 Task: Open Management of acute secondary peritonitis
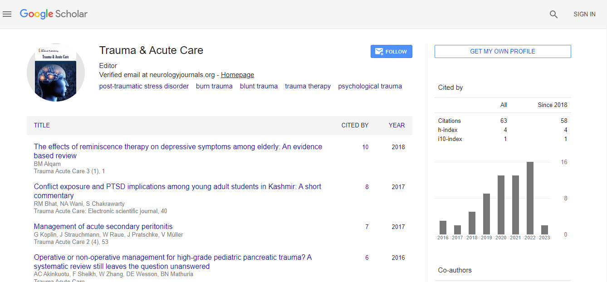point(103,227)
